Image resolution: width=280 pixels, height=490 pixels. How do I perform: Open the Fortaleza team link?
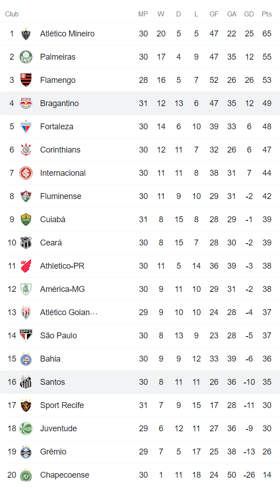pos(56,127)
